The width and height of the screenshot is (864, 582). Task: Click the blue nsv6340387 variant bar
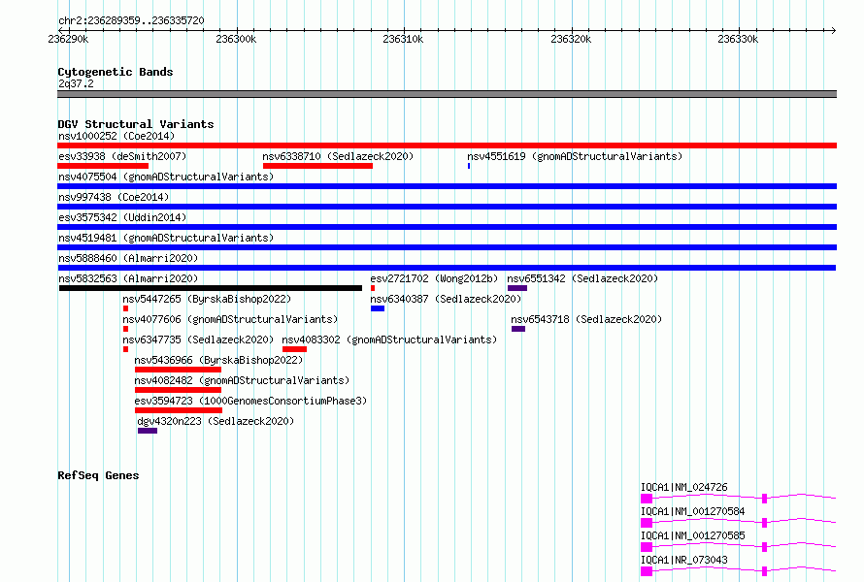point(378,308)
